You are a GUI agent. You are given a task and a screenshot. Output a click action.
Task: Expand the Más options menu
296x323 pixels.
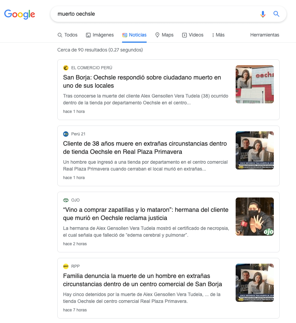(218, 35)
